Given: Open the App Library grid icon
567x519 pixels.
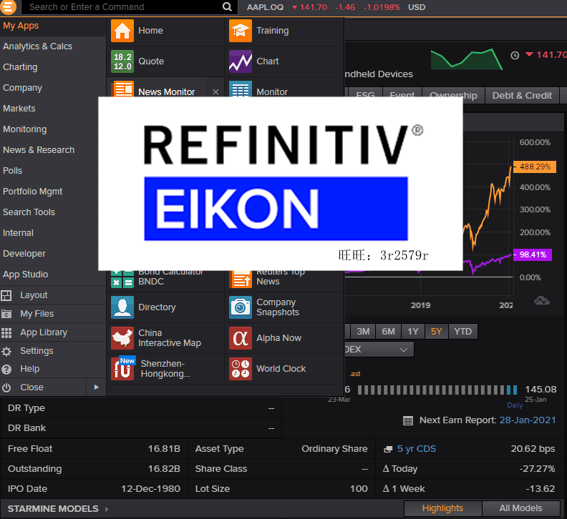Looking at the screenshot, I should pyautogui.click(x=6, y=332).
